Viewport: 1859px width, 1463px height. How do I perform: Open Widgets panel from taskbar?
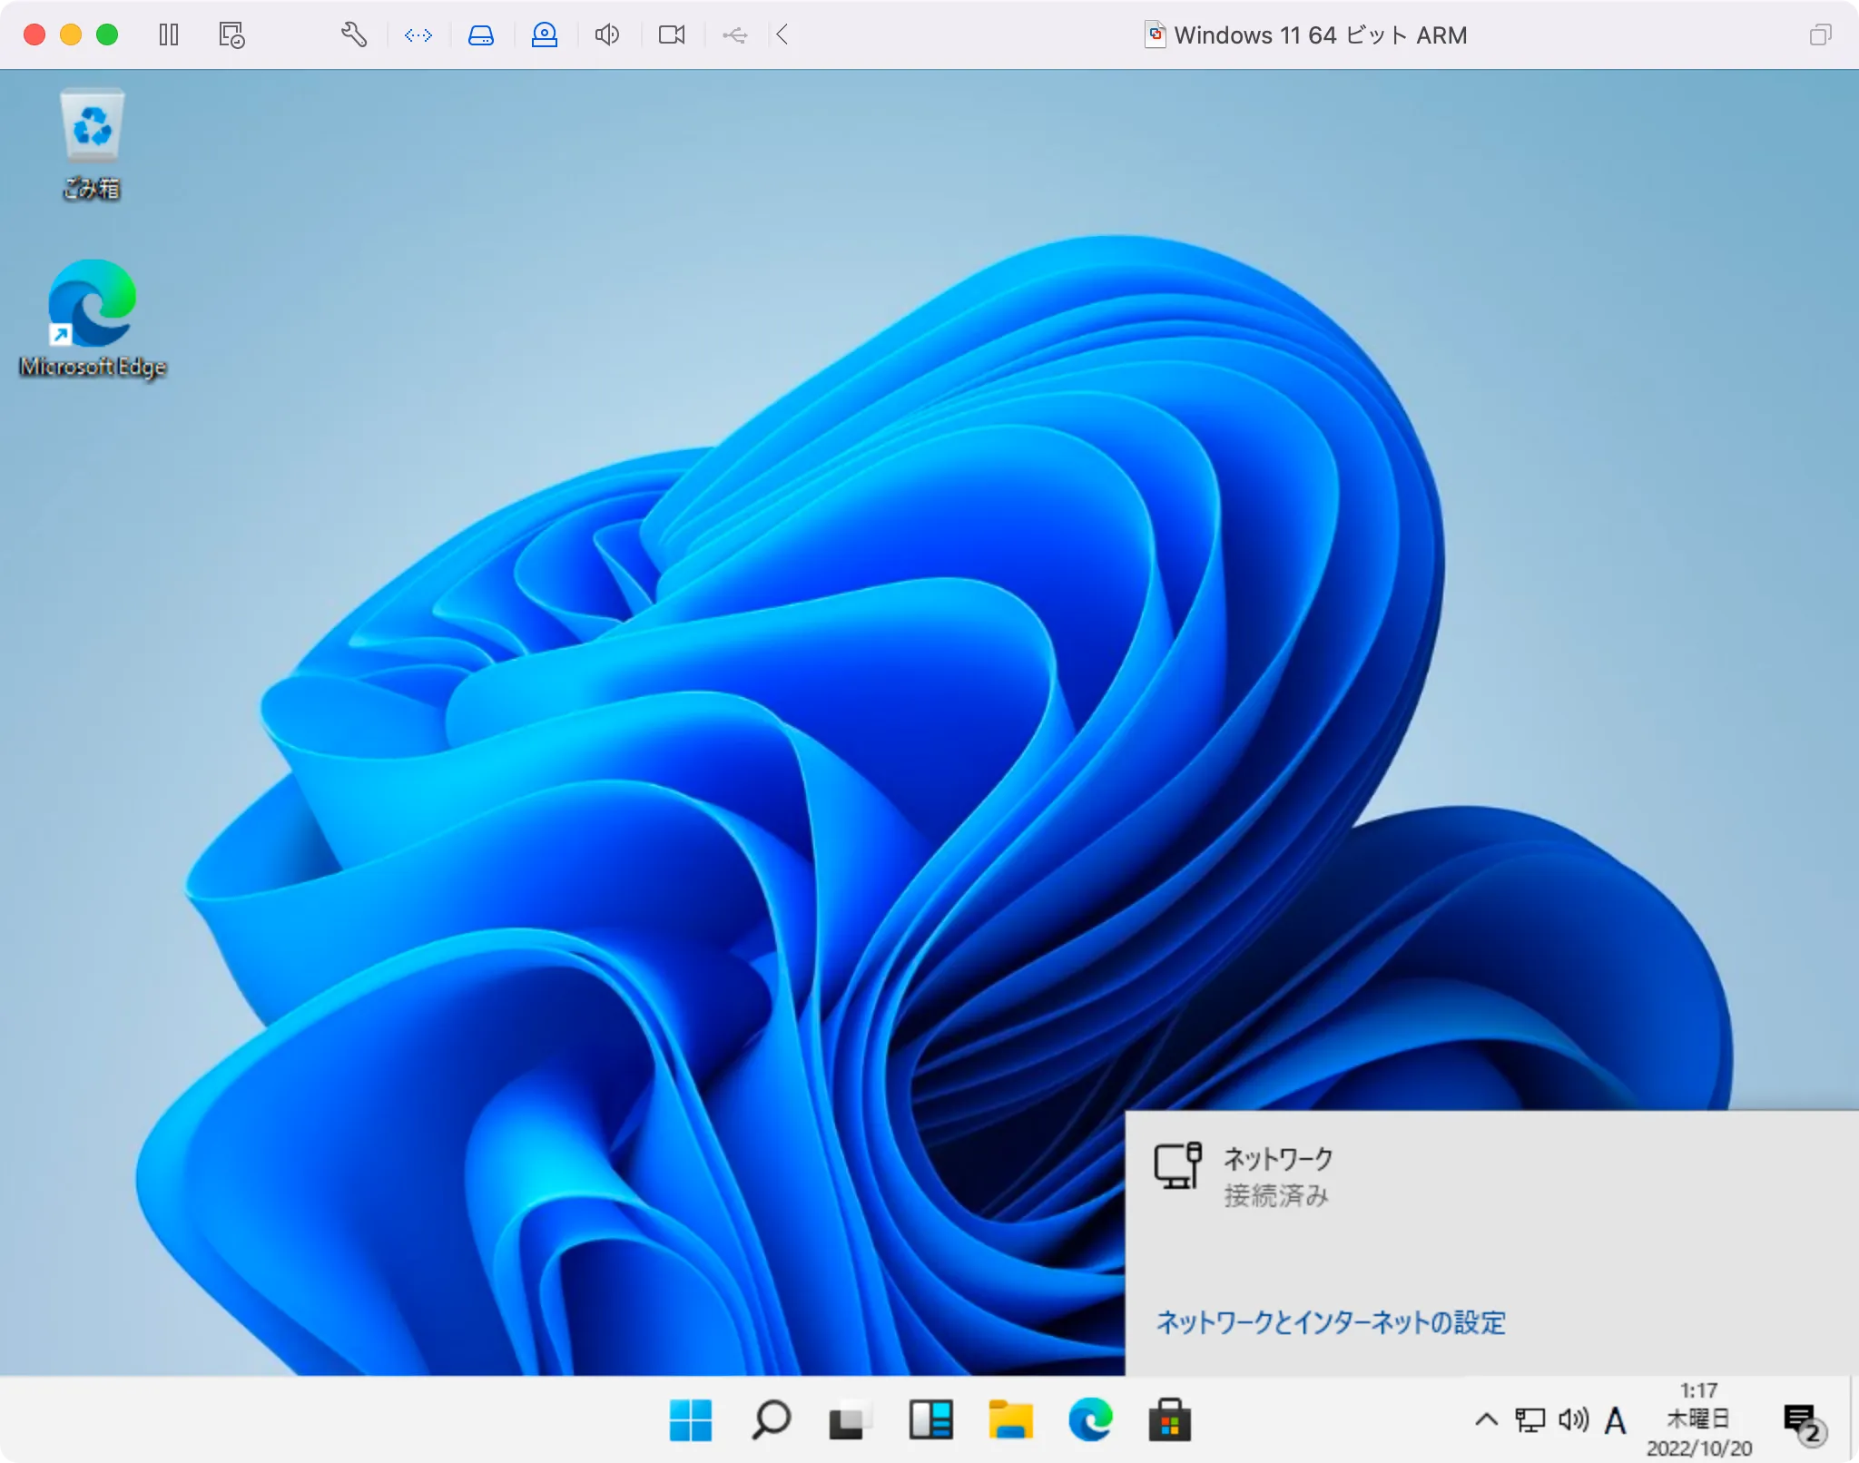point(930,1419)
